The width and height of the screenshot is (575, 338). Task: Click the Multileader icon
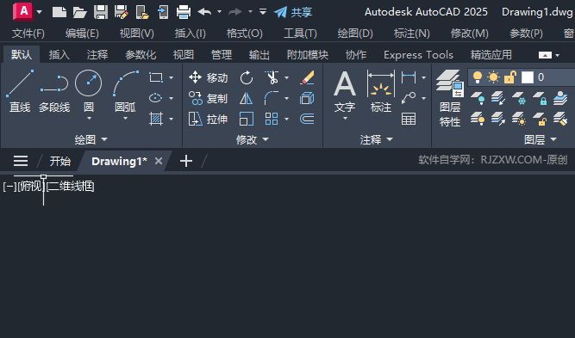pyautogui.click(x=409, y=98)
